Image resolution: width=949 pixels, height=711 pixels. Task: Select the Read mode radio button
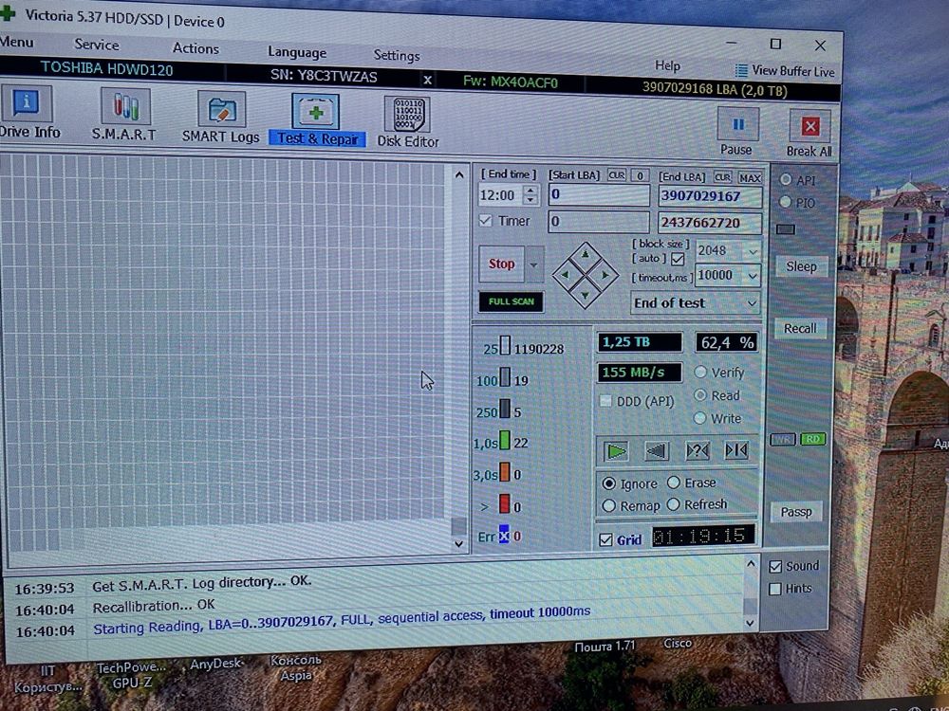700,394
